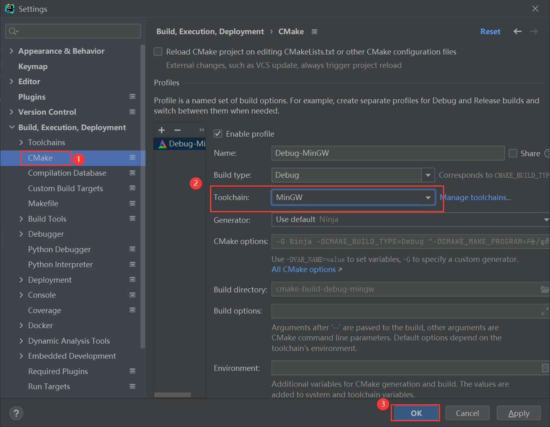Click the profile Name field
The height and width of the screenshot is (427, 550).
(388, 153)
